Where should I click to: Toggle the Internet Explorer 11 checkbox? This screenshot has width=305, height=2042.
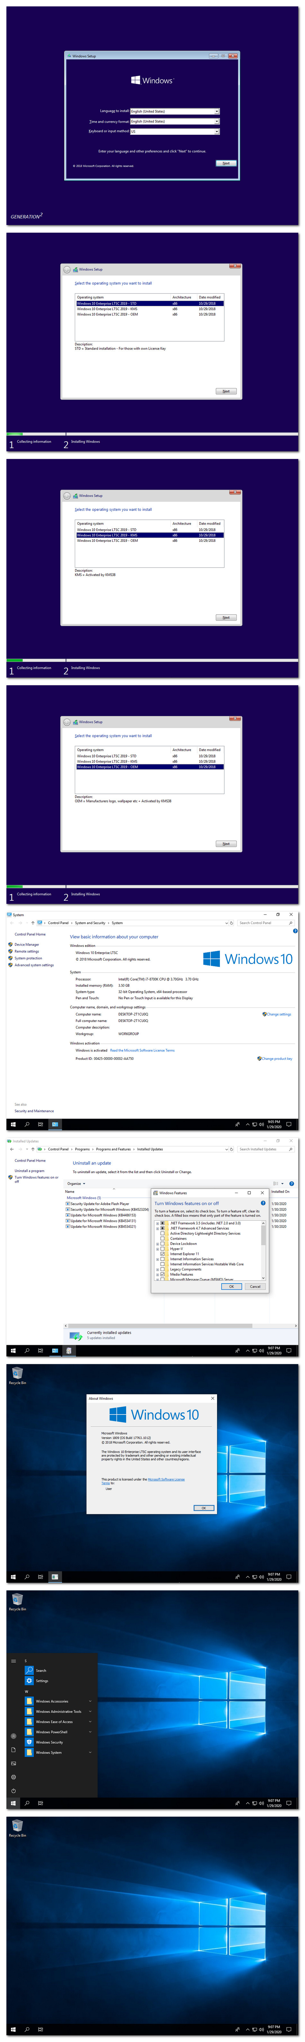[x=163, y=1253]
